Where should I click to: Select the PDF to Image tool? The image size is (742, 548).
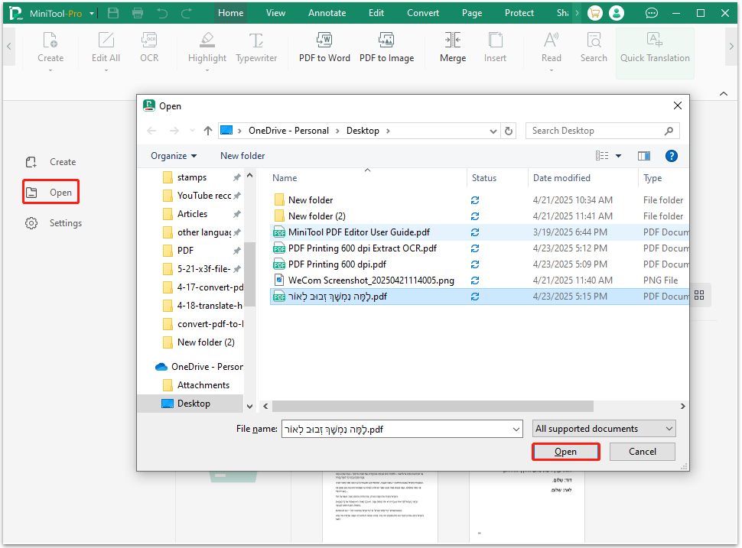[386, 41]
